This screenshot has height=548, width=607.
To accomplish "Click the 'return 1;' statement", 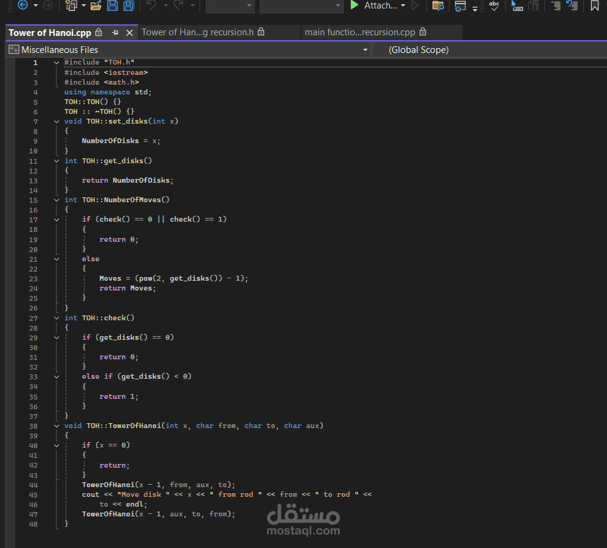I will coord(119,396).
